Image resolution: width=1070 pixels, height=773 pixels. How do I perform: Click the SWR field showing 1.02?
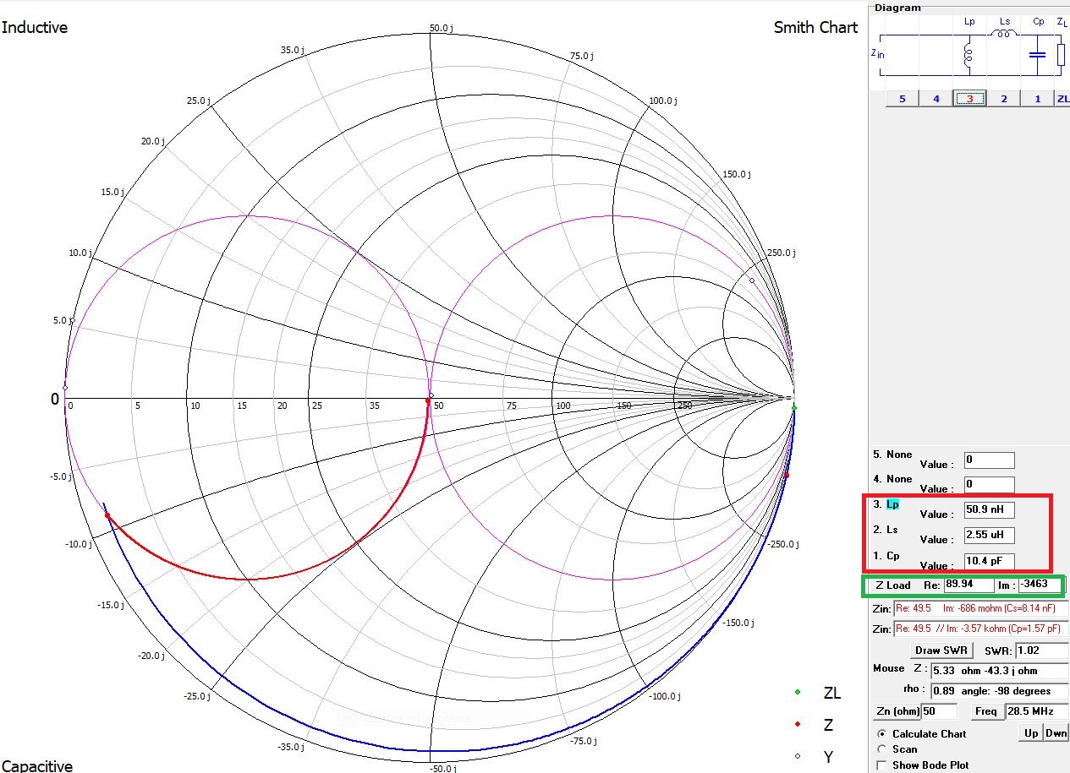(1040, 651)
